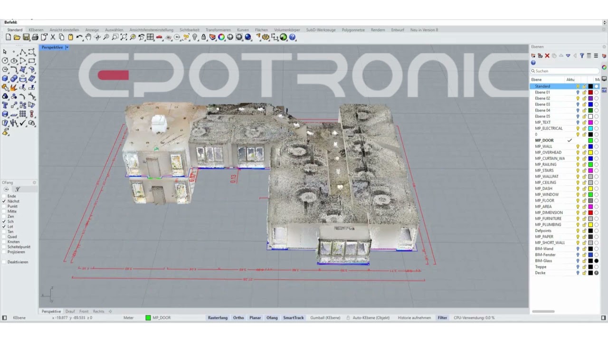
Task: Select the Pan hand tool
Action: (88, 37)
